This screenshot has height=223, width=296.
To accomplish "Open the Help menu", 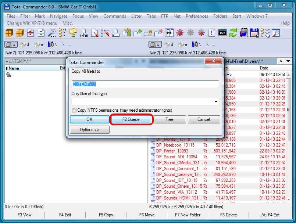I will pos(285,23).
